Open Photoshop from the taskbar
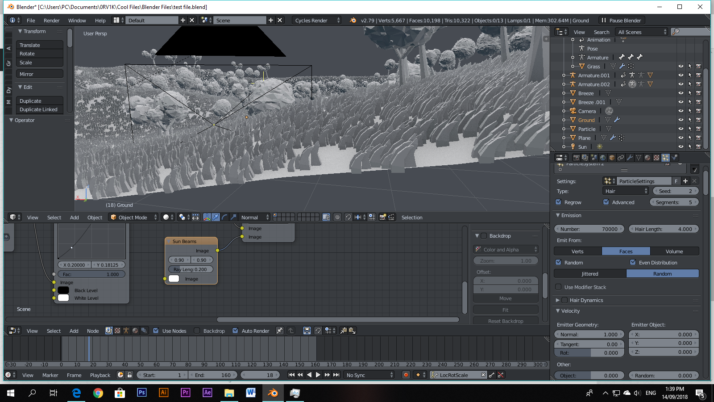 click(x=141, y=393)
